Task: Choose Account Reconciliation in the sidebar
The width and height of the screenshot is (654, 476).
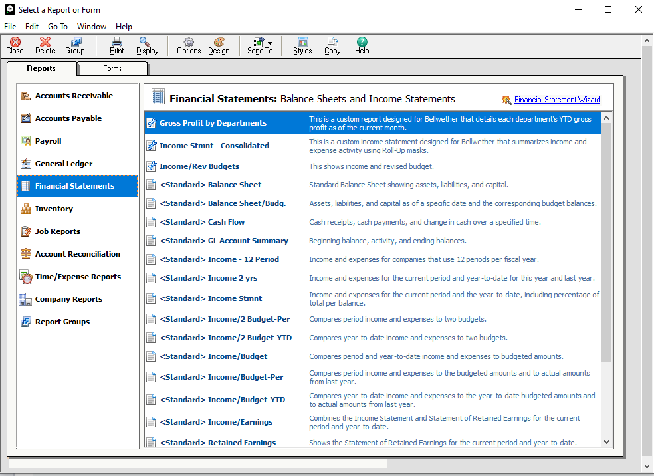Action: 78,254
